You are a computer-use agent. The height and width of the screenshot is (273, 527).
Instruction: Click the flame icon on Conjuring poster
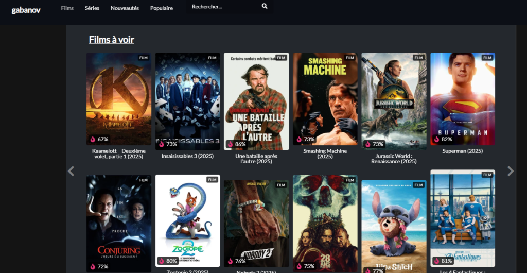(x=93, y=266)
